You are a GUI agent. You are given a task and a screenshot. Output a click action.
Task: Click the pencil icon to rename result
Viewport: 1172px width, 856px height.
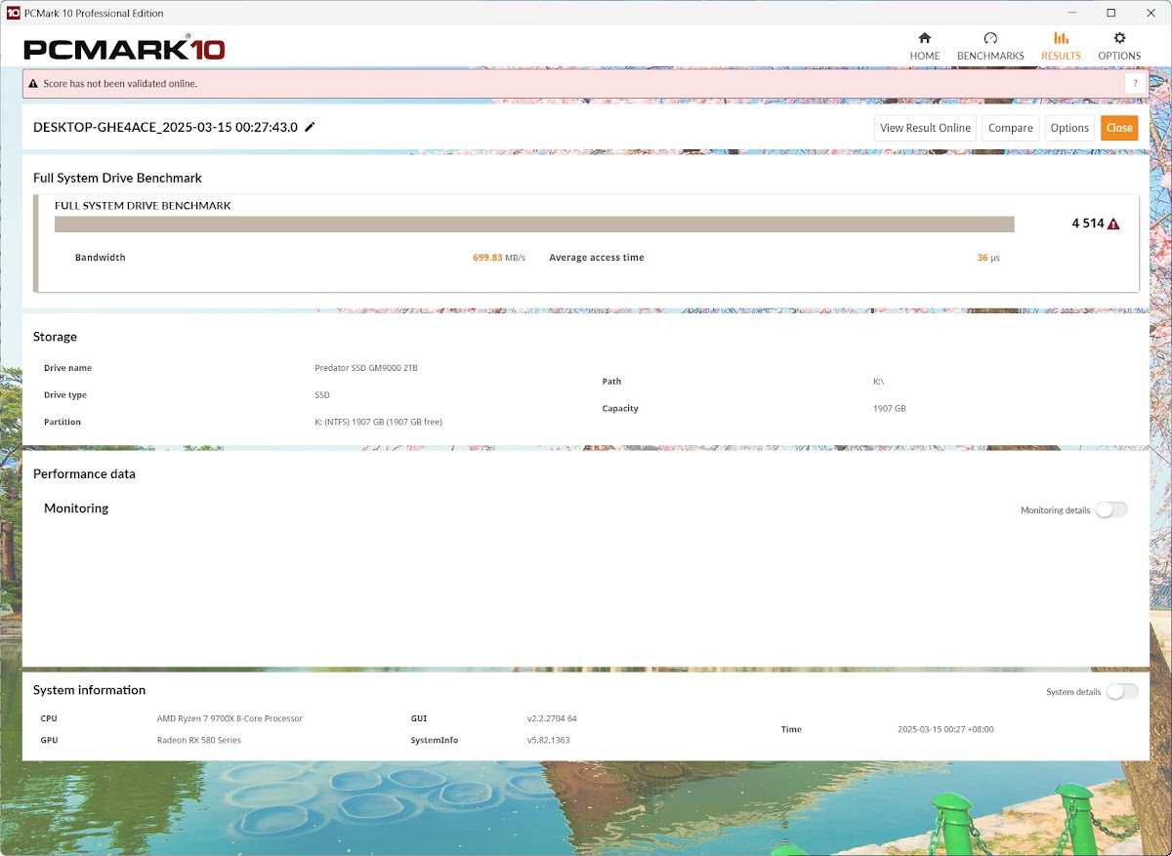click(311, 127)
